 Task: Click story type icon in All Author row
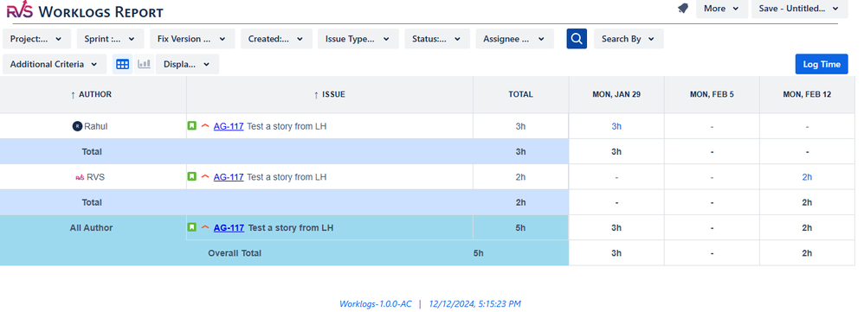click(191, 227)
